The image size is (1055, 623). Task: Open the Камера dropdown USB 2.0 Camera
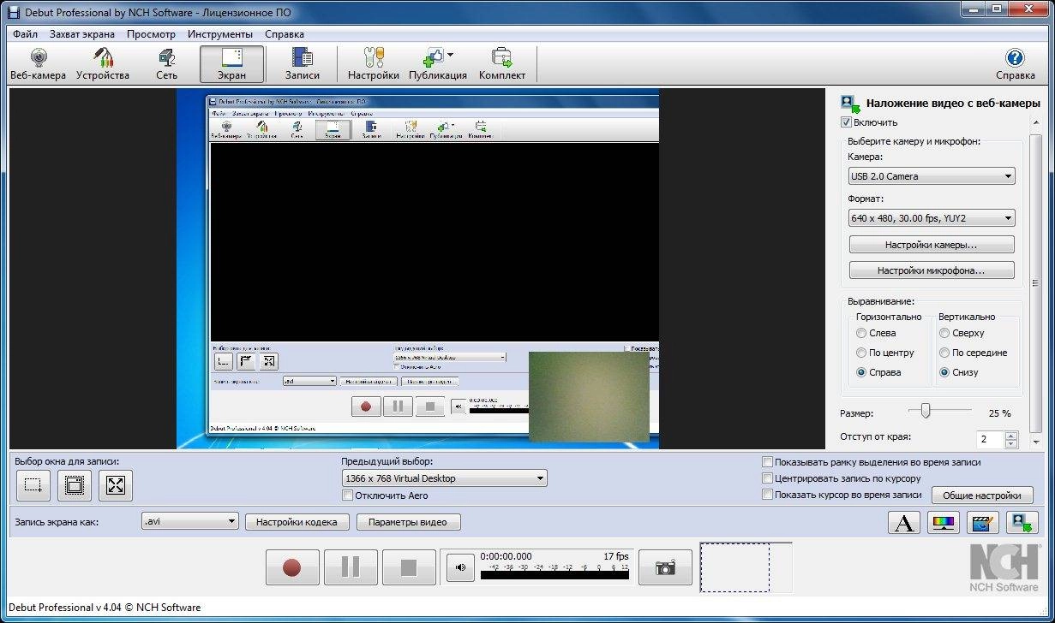pos(932,176)
